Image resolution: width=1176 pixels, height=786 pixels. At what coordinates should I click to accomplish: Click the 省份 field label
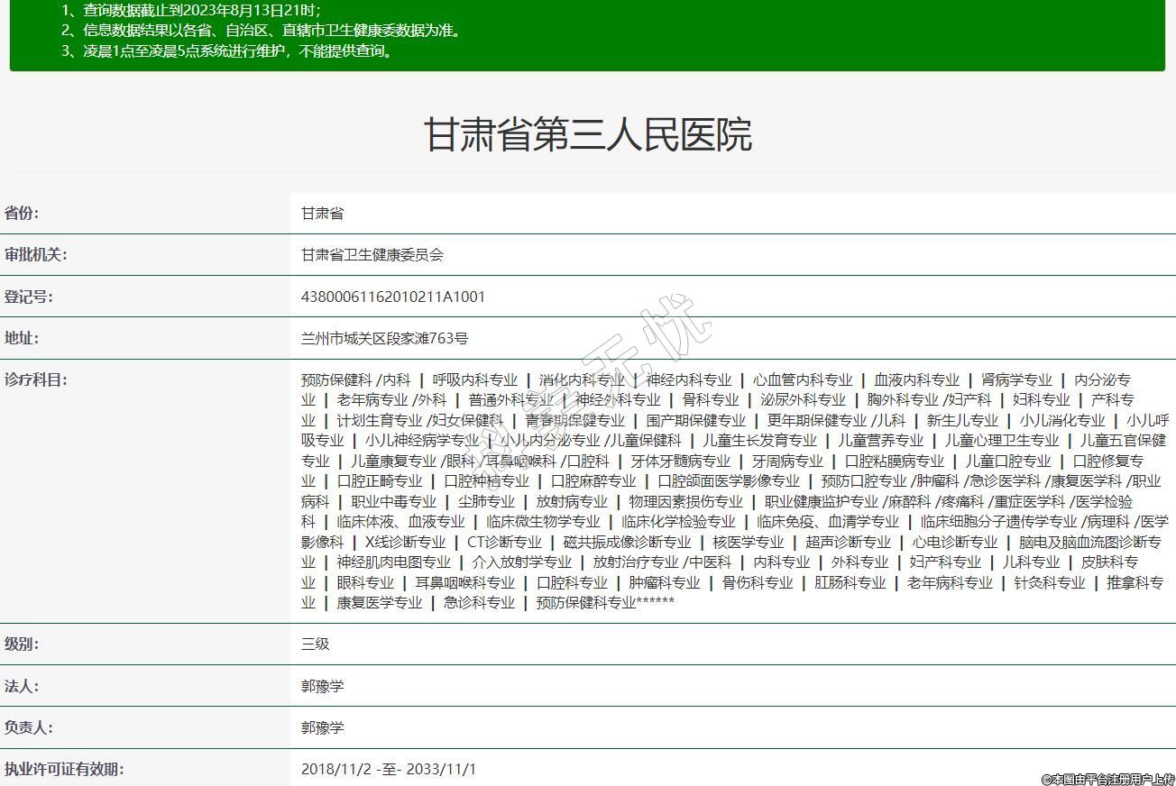click(22, 214)
